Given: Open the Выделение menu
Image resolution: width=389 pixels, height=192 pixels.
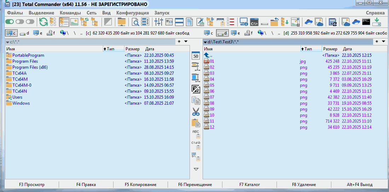Looking at the screenshot, I should pyautogui.click(x=41, y=13).
